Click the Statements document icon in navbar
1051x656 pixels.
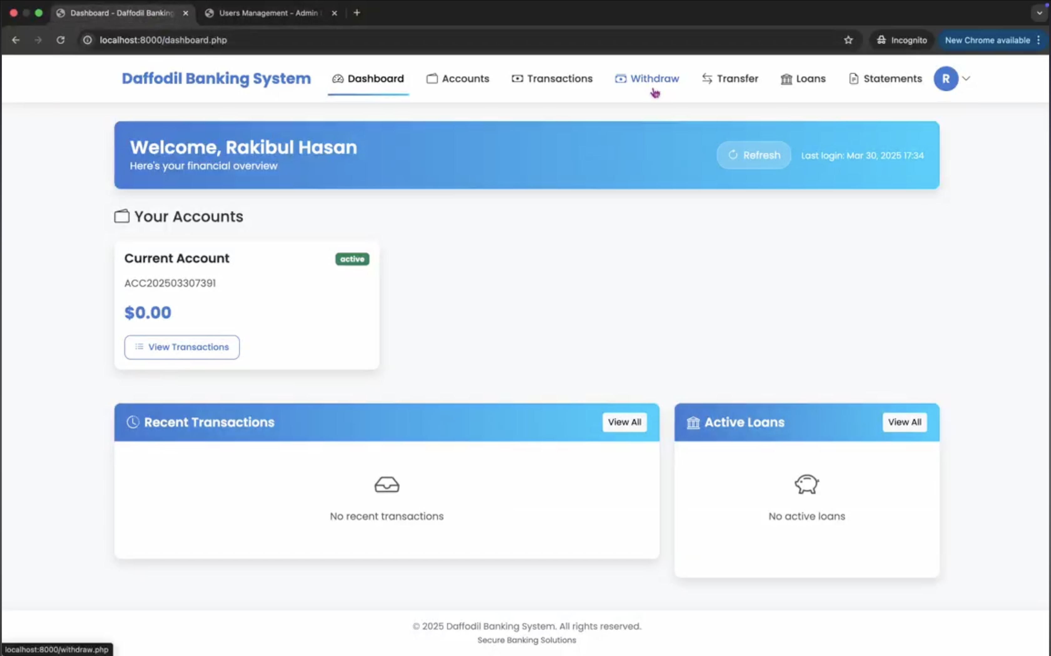[x=853, y=78]
